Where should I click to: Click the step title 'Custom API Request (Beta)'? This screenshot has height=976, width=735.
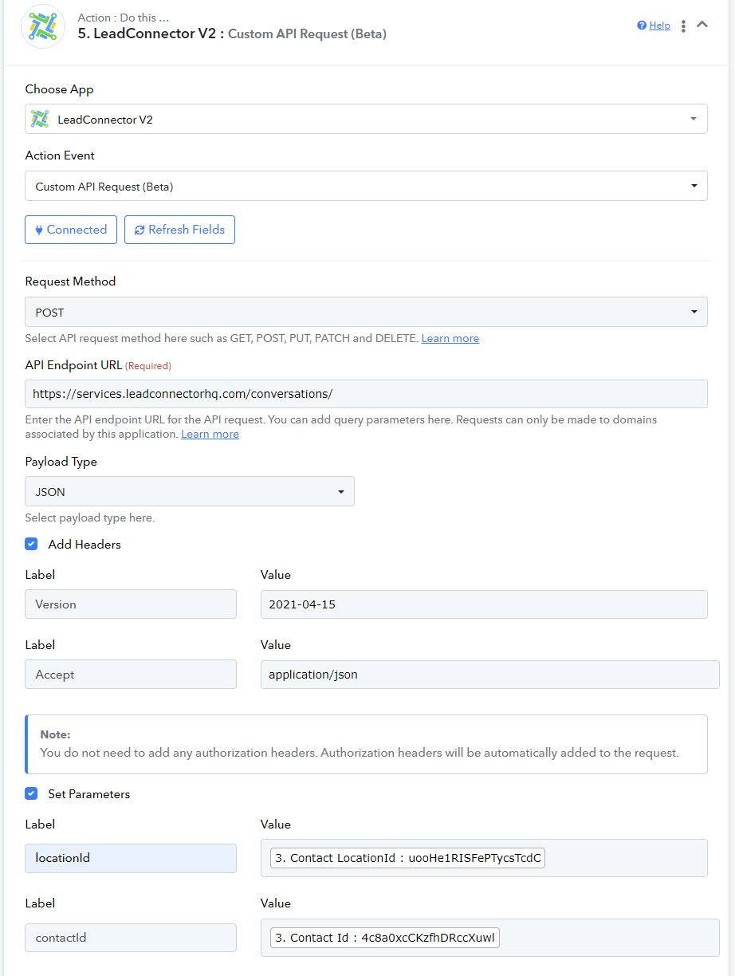point(307,34)
